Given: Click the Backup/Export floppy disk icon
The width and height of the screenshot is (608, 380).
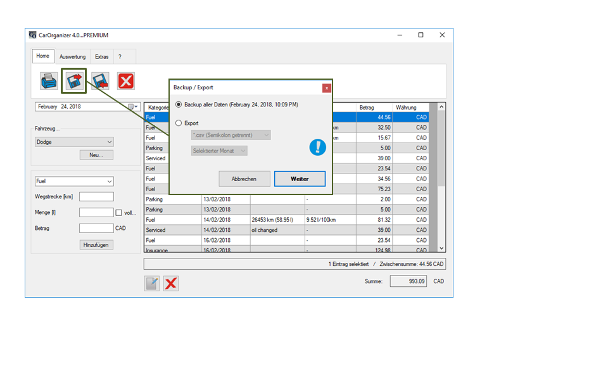Looking at the screenshot, I should pyautogui.click(x=74, y=80).
